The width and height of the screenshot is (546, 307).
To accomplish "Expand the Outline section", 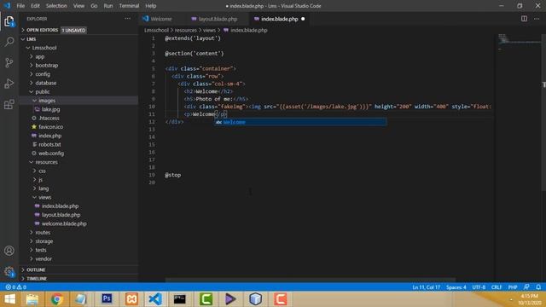I will pyautogui.click(x=79, y=269).
